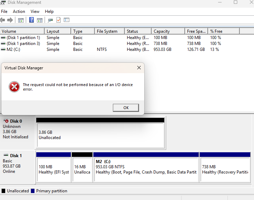254x200 pixels.
Task: Click the Not Initialised status text of Disk 0
Action: (16, 137)
